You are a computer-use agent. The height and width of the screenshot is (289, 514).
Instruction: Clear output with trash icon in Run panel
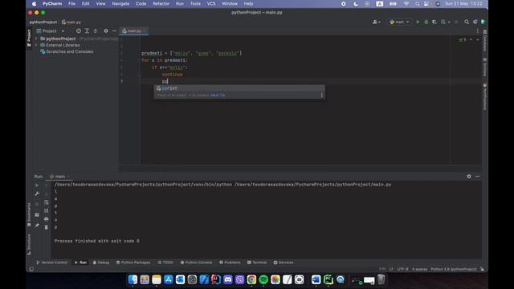(x=47, y=227)
